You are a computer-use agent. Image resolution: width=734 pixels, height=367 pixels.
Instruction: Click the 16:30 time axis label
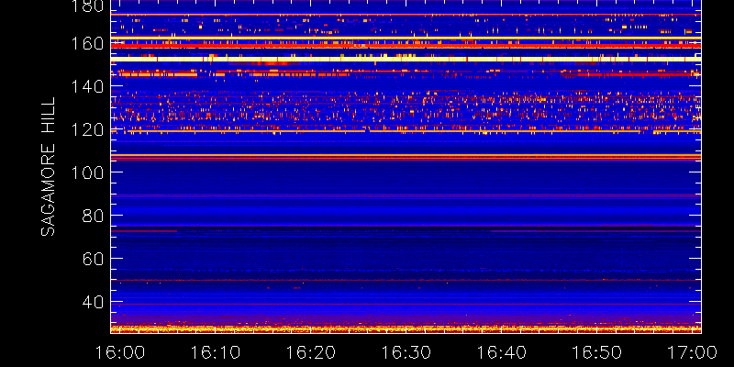coord(407,352)
